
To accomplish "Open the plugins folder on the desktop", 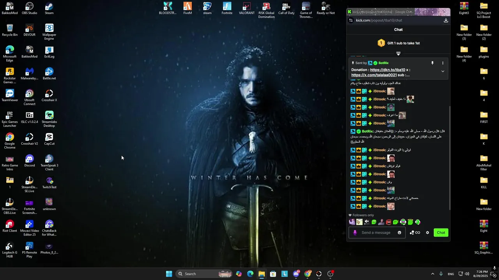I will (484, 52).
